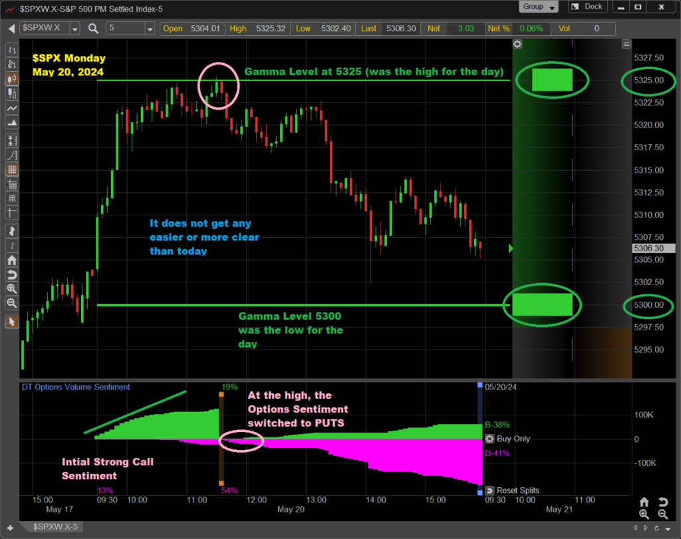Open the $SPXW.X symbol dropdown
Image resolution: width=681 pixels, height=539 pixels.
click(x=74, y=29)
